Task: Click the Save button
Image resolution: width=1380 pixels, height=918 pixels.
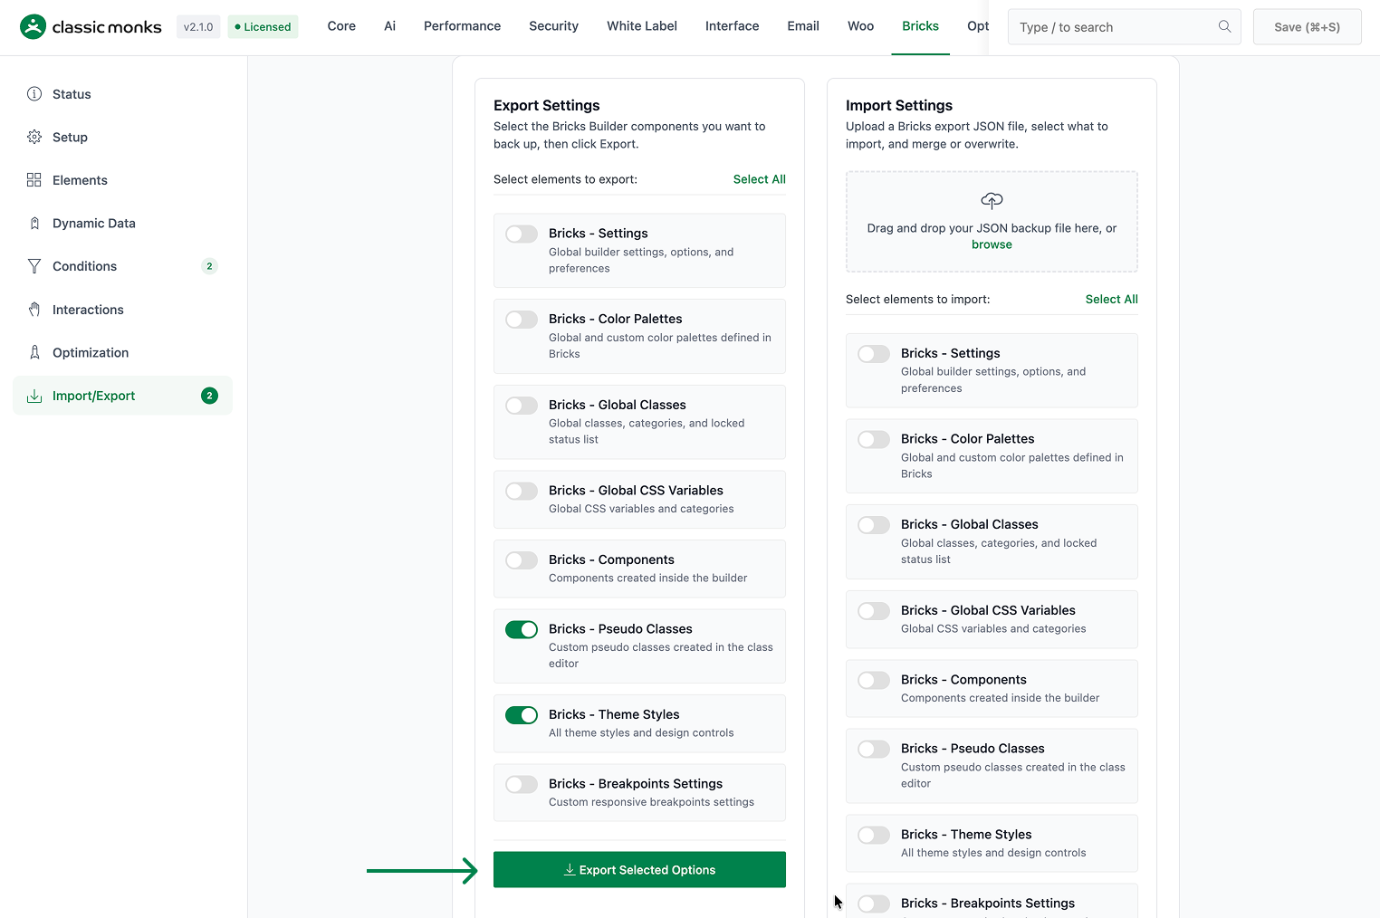Action: coord(1307,27)
